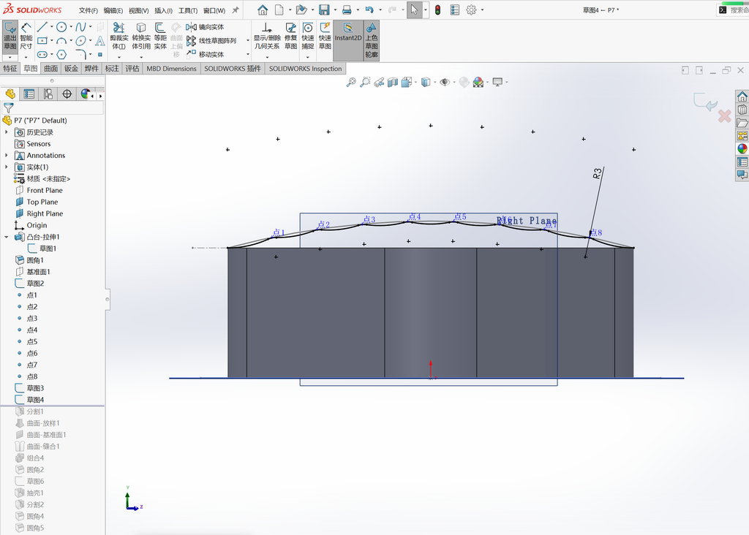Open the 文件(F) menu
This screenshot has height=535, width=749.
click(89, 10)
